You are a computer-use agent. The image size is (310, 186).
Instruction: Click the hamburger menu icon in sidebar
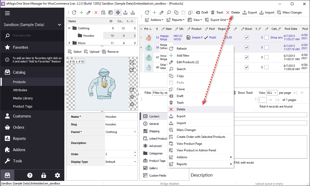point(7,13)
